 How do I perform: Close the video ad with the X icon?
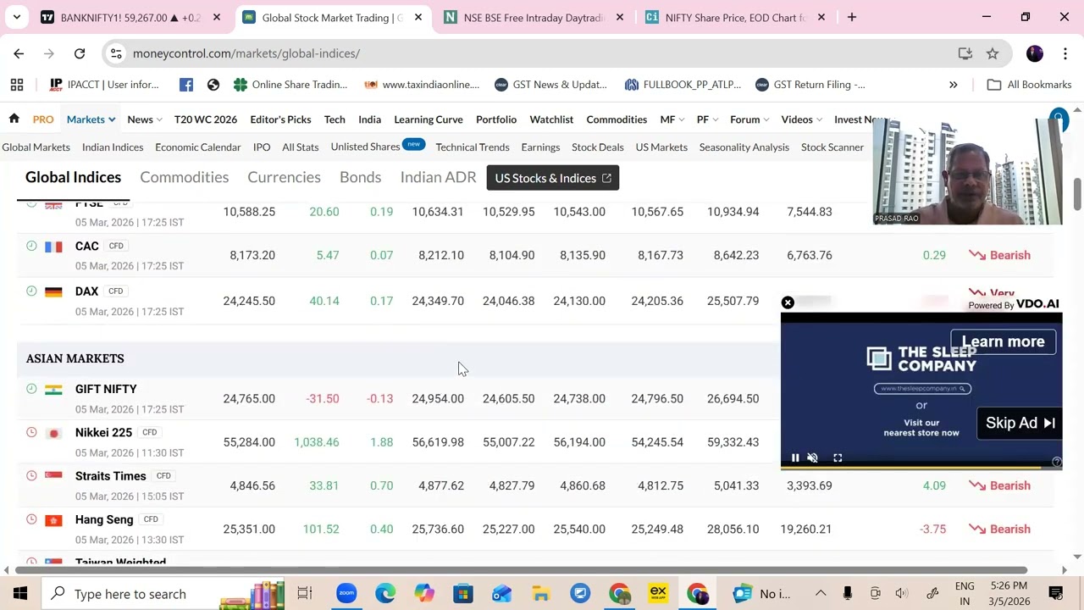pos(788,302)
